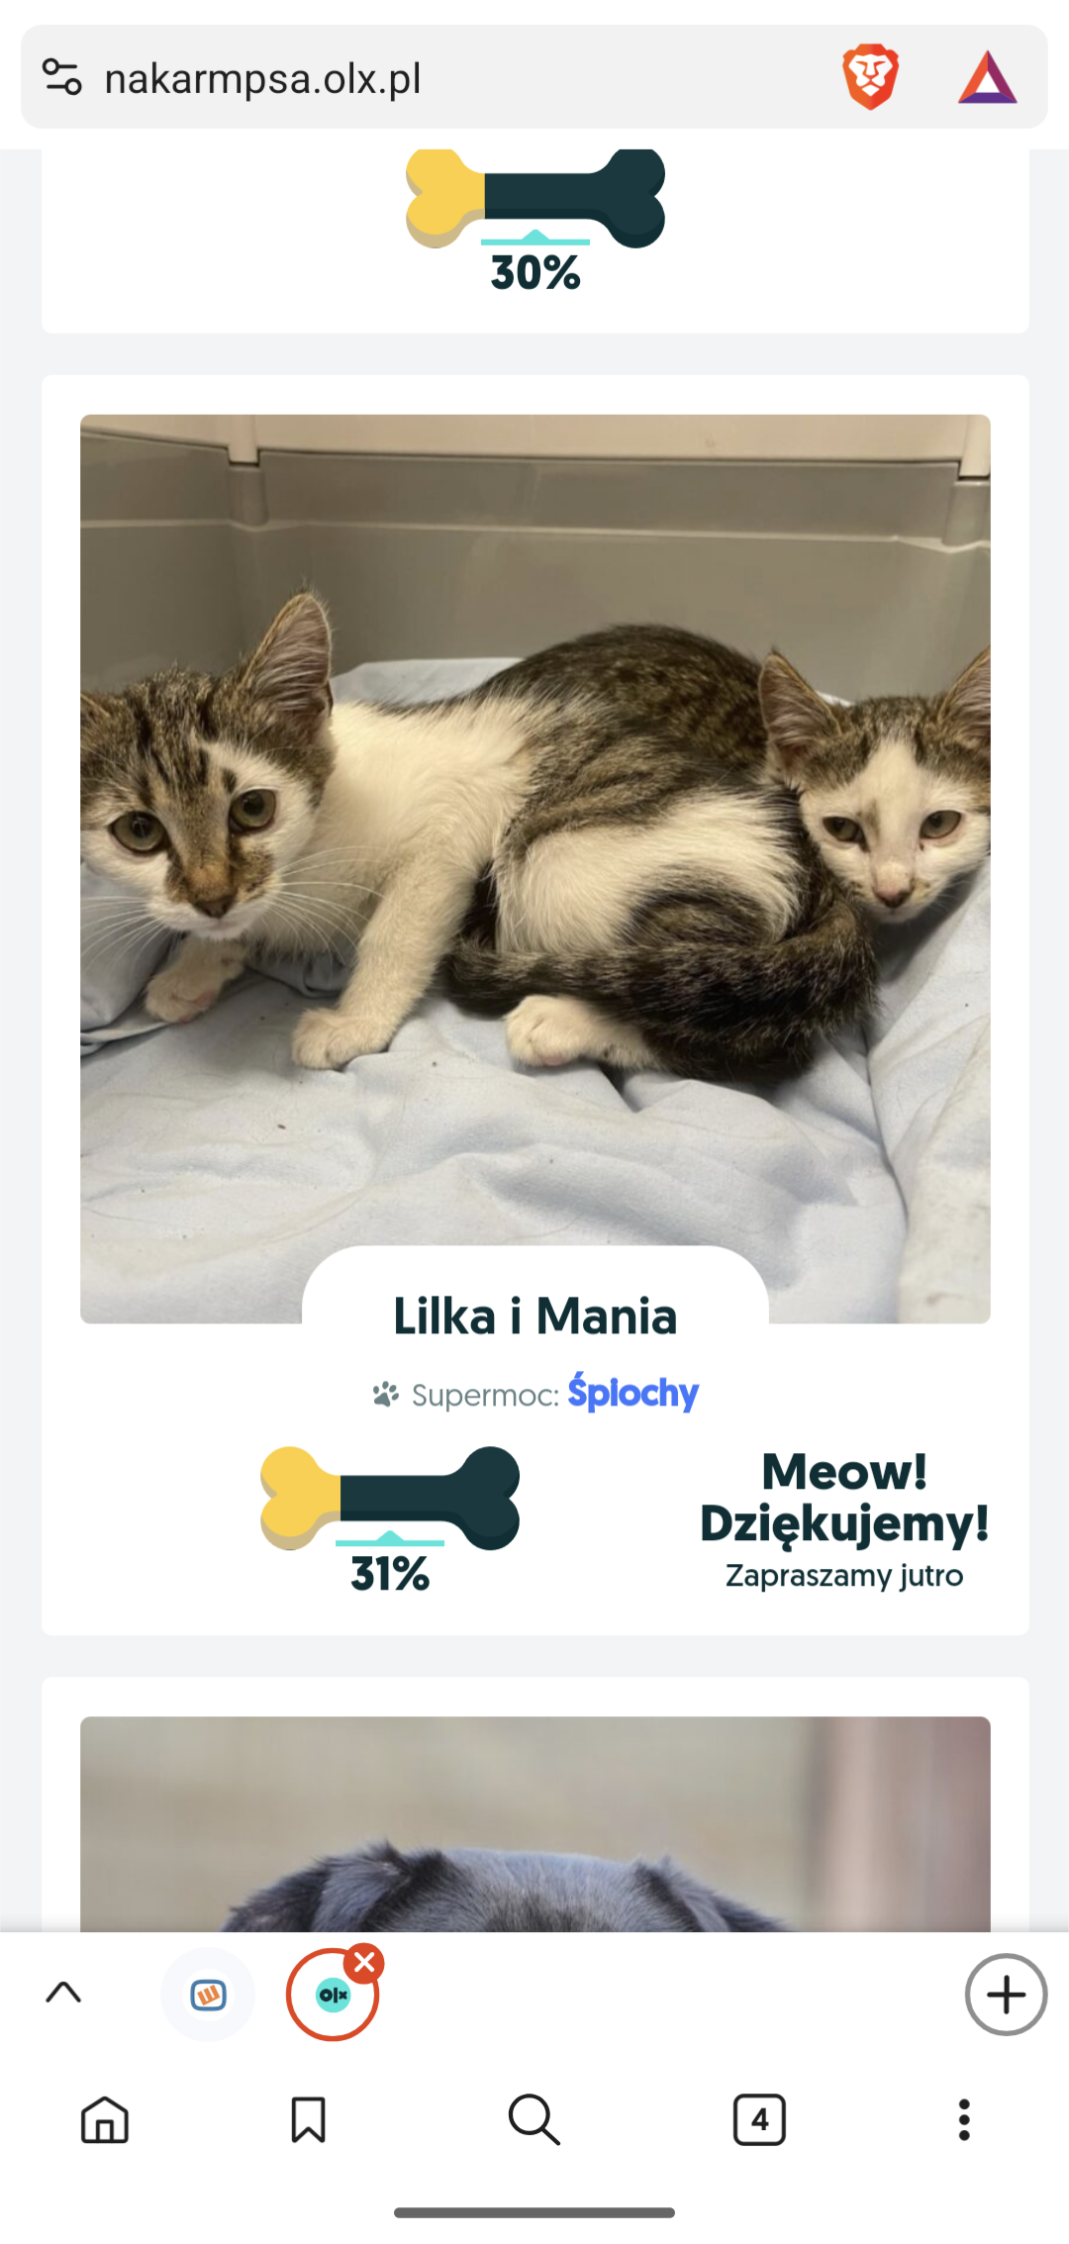The height and width of the screenshot is (2244, 1069).
Task: Open the Lilka i Mania kittens photo
Action: (534, 831)
